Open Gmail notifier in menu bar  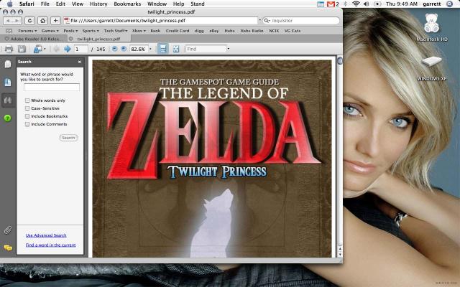(331, 4)
